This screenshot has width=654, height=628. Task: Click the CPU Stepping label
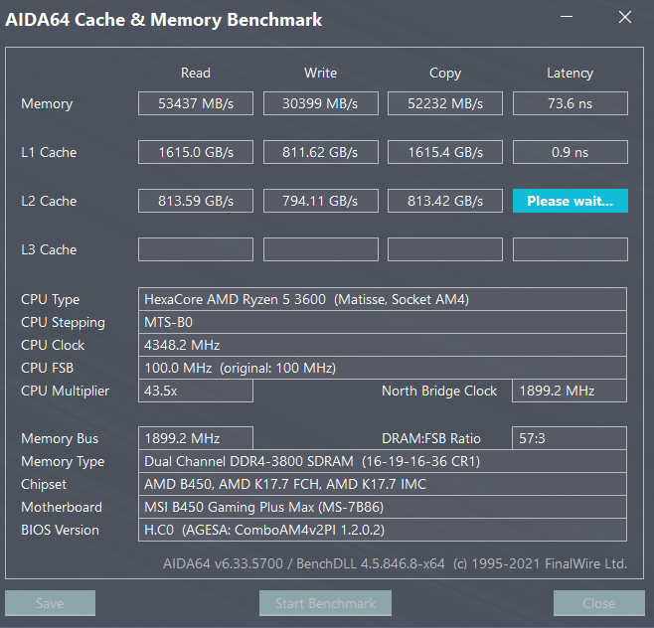point(63,323)
